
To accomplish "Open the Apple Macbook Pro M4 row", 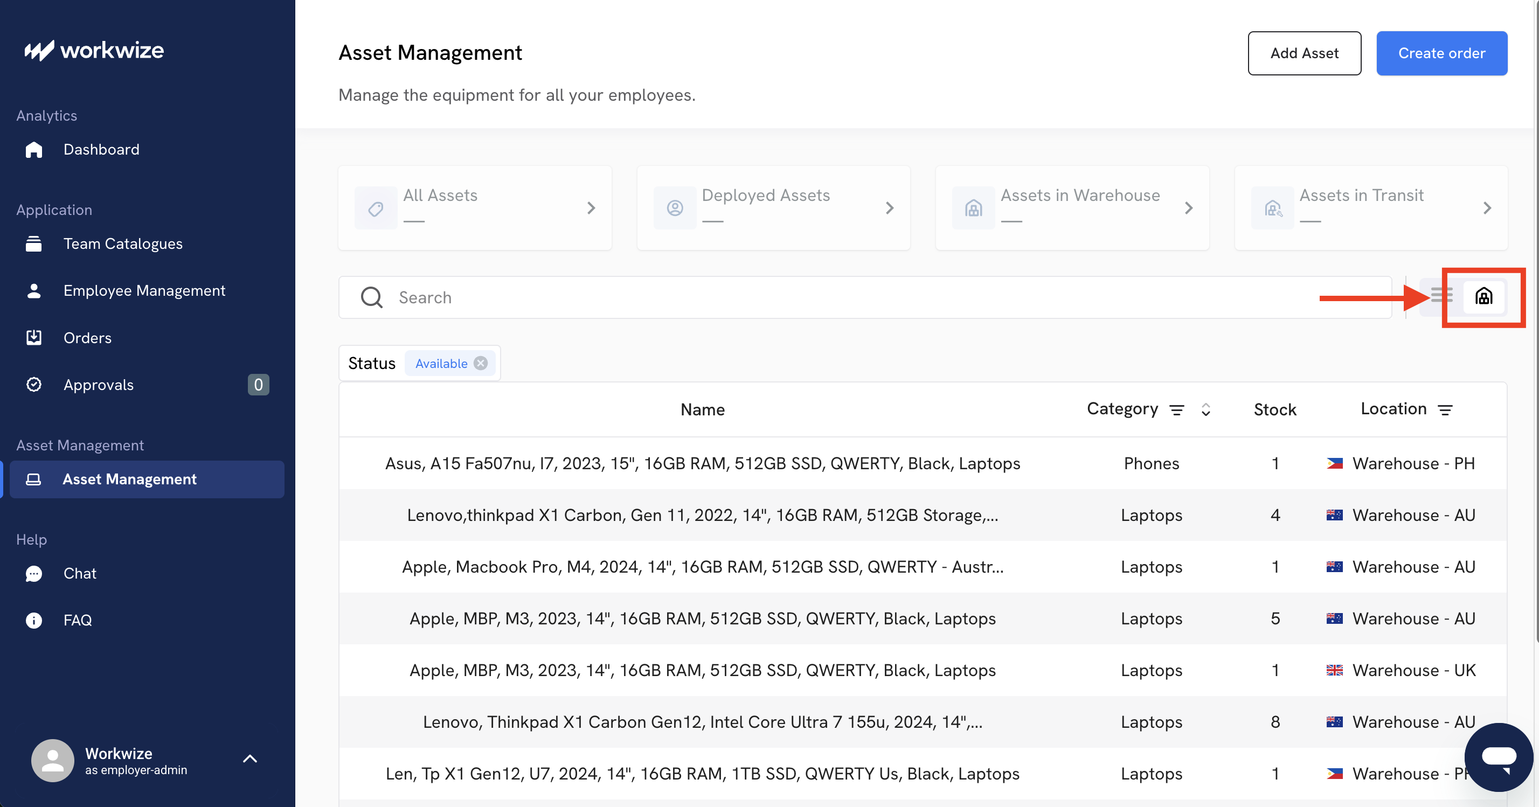I will pyautogui.click(x=923, y=567).
